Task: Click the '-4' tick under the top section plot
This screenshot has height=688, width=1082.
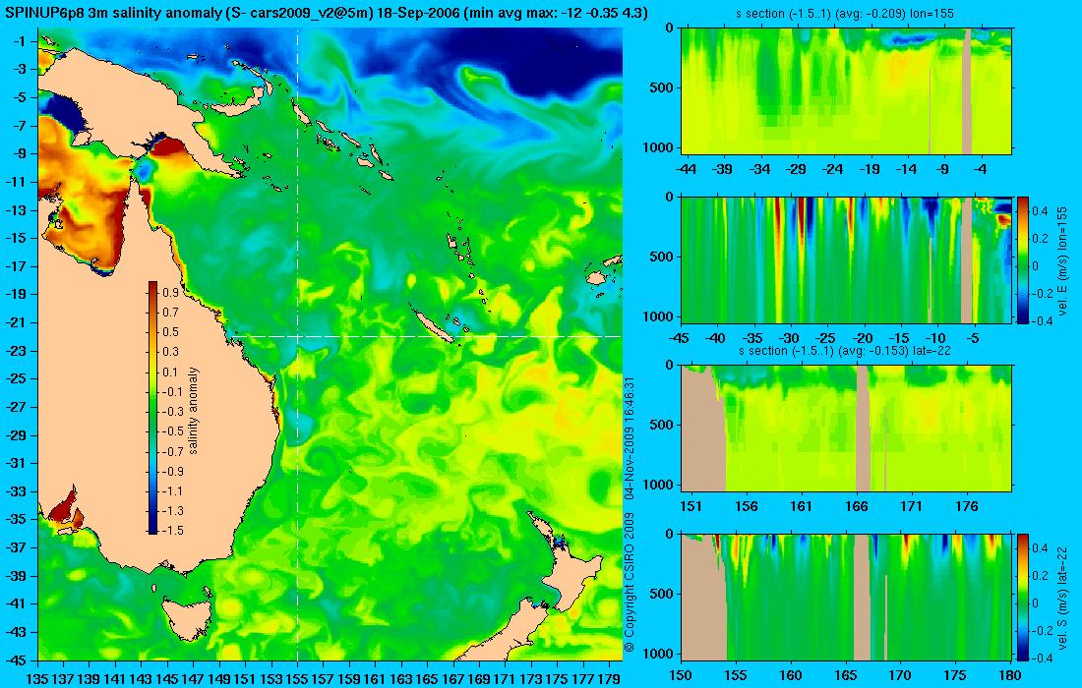Action: click(x=980, y=169)
